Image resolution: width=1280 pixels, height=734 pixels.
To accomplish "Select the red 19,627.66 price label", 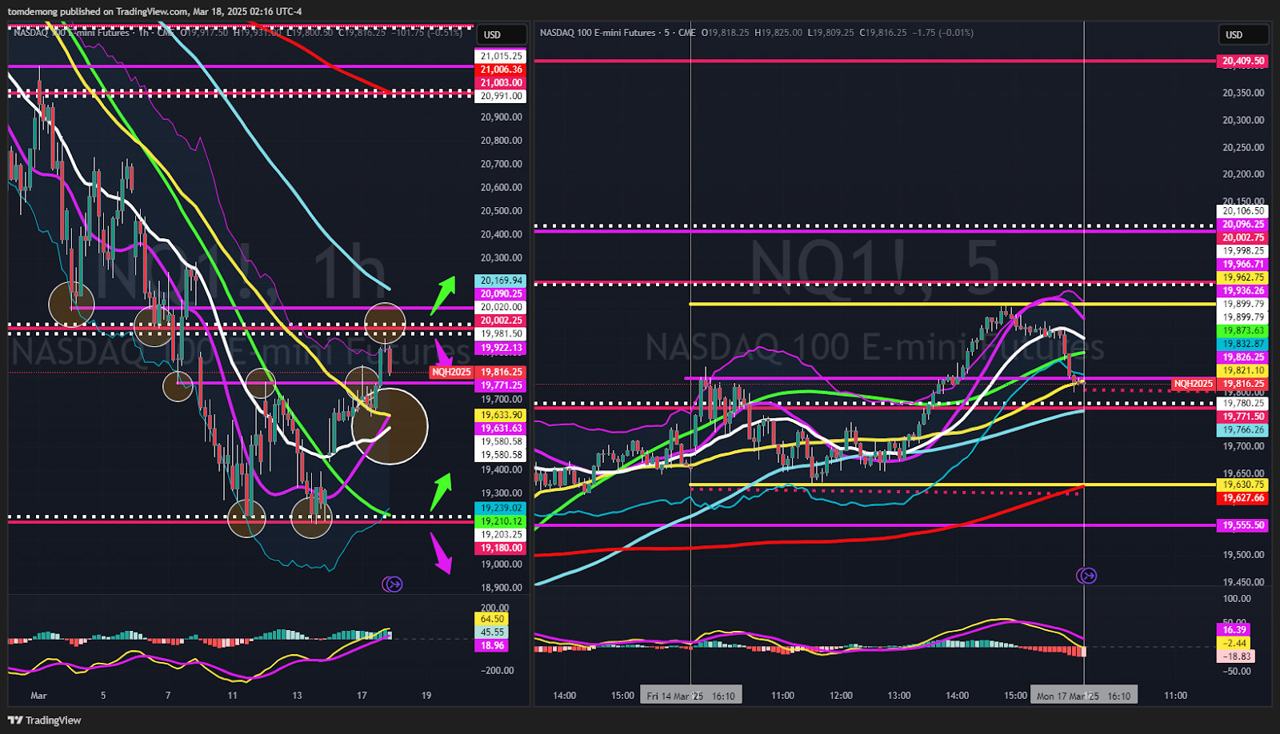I will click(x=1243, y=498).
